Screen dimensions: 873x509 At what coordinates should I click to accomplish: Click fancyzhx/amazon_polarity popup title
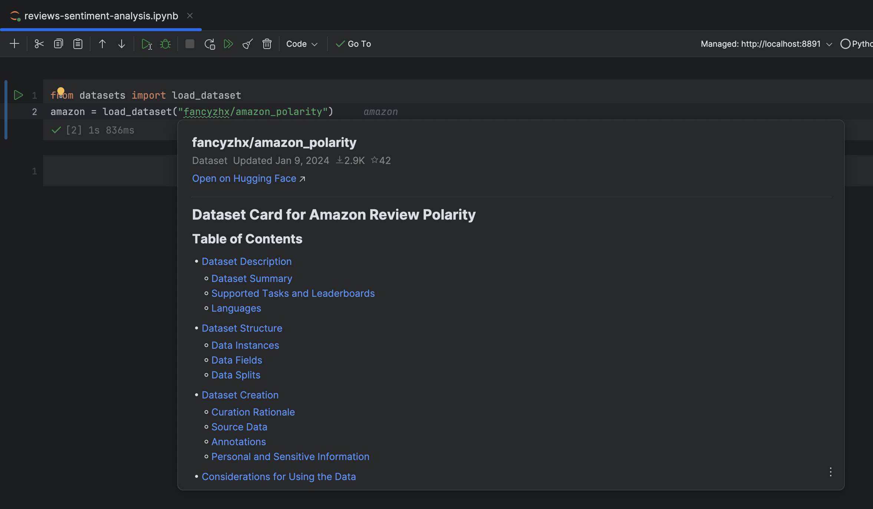[x=274, y=142]
